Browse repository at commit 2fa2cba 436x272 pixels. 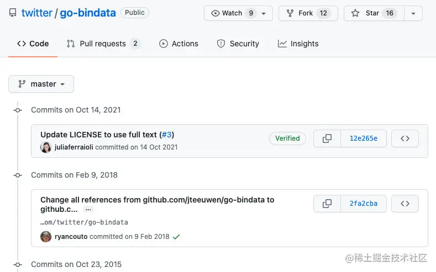click(x=405, y=204)
